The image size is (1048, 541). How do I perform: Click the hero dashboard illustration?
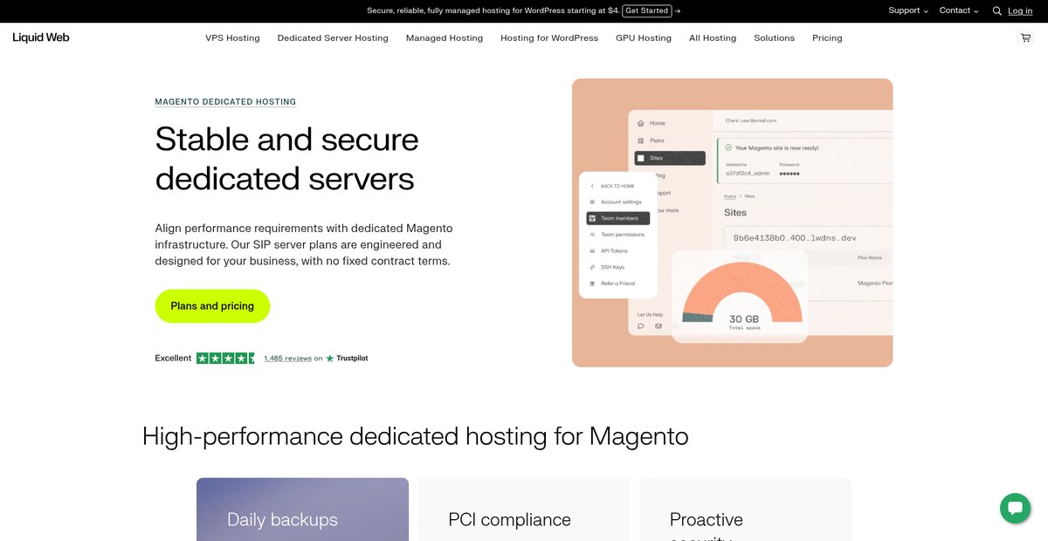coord(732,223)
